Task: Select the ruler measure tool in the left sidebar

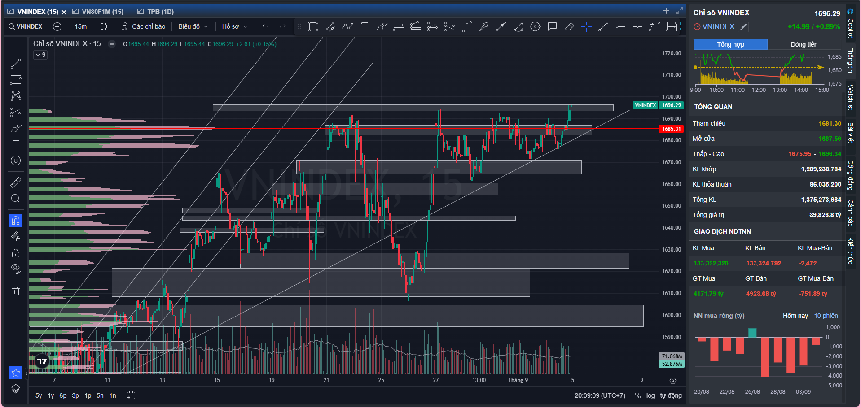Action: (16, 182)
